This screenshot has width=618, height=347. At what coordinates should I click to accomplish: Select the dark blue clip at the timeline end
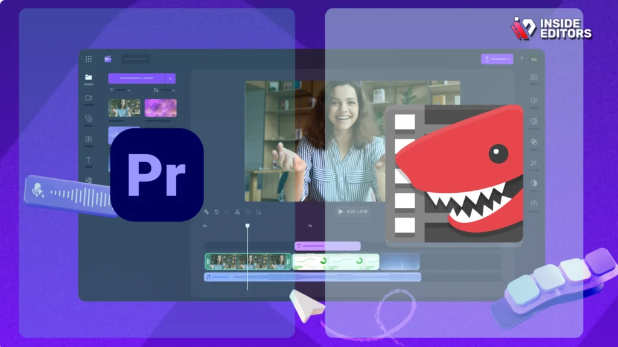tap(400, 262)
